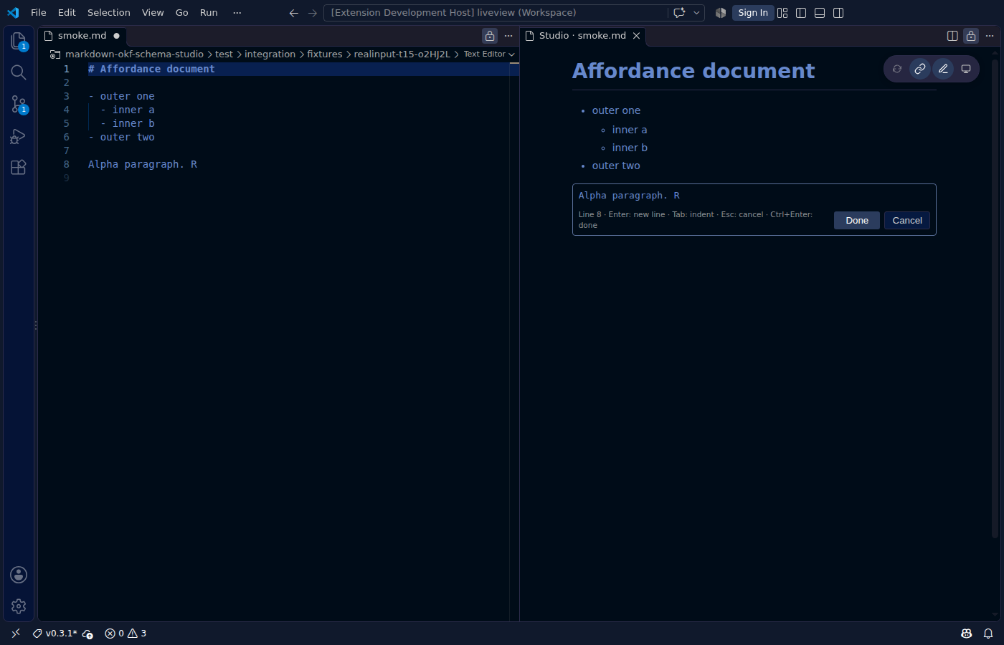
Task: Open notifications bell in status bar
Action: pyautogui.click(x=988, y=634)
